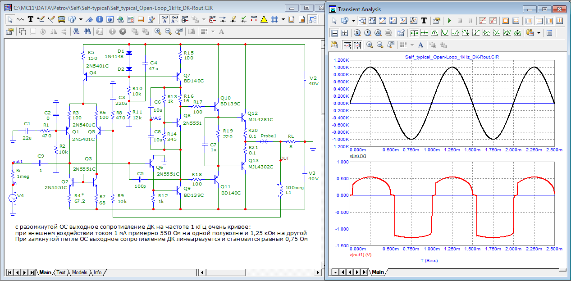The width and height of the screenshot is (571, 281).
Task: Open dropdown arrow next to the grid icon
Action: coord(283,19)
